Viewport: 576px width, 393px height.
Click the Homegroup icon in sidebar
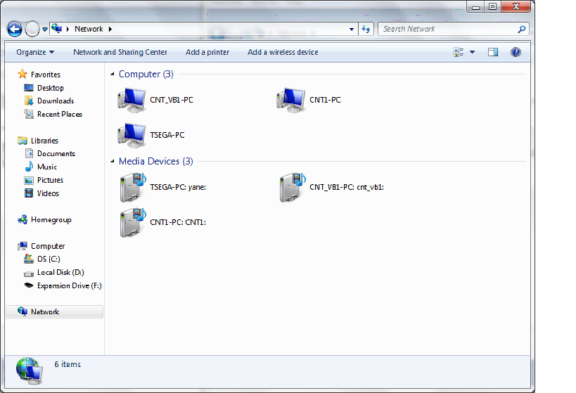click(23, 219)
